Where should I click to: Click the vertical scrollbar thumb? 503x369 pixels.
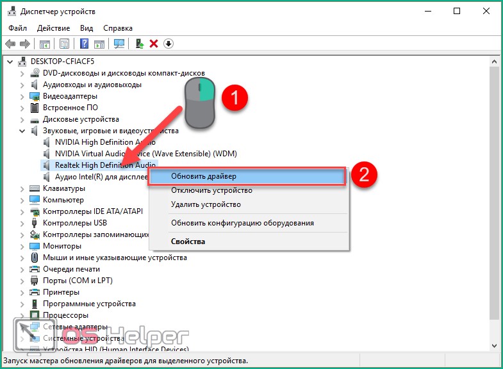[494, 193]
